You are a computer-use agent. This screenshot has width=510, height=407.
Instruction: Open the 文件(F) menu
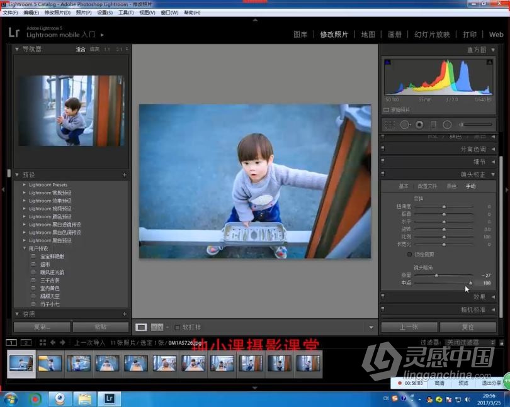coord(11,13)
